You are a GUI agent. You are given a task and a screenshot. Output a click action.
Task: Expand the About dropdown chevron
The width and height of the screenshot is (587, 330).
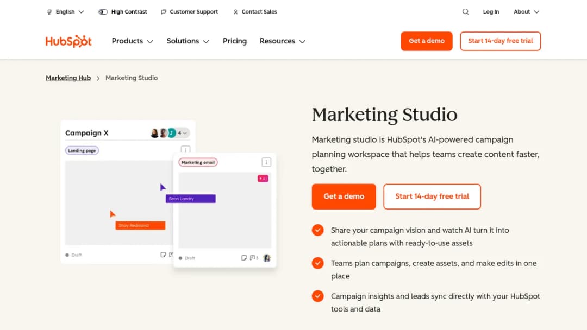[536, 12]
